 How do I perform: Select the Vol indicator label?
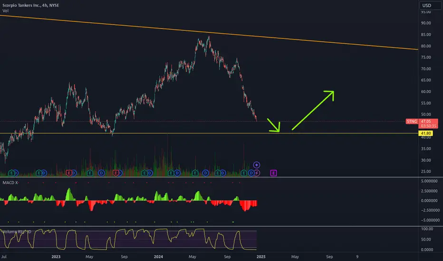(x=5, y=11)
